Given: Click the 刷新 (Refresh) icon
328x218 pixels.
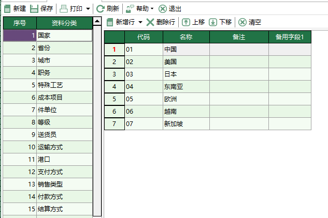Looking at the screenshot, I should pos(101,9).
